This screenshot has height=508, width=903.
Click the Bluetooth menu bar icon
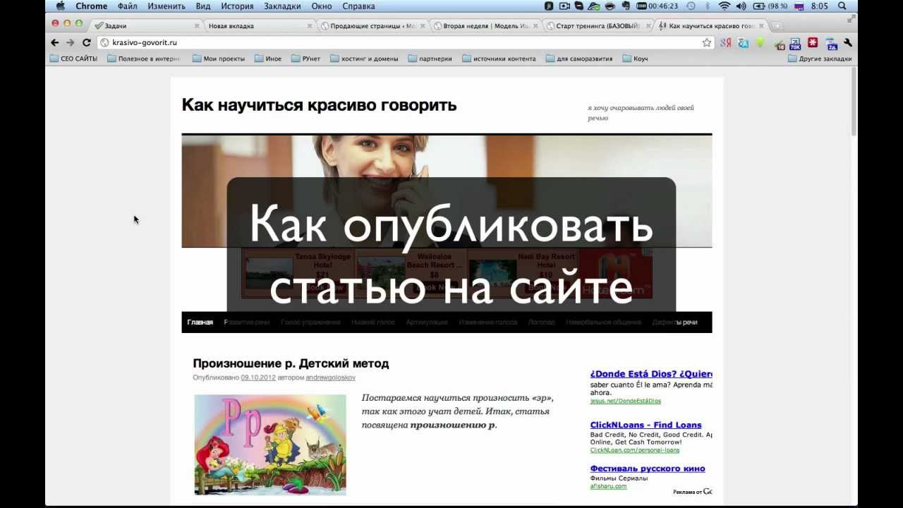click(708, 6)
